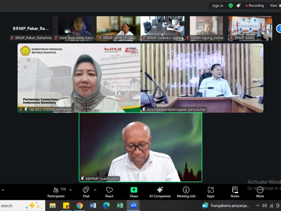Screen dimensions: 281x211
Task: Open Google Chrome from the taskbar
Action: (x=80, y=205)
